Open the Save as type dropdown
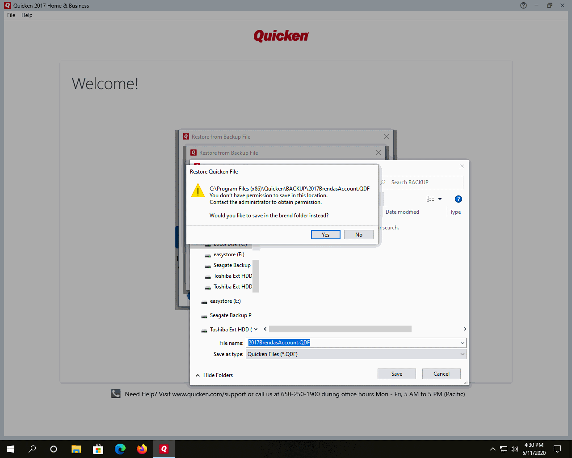The width and height of the screenshot is (572, 458). (356, 354)
